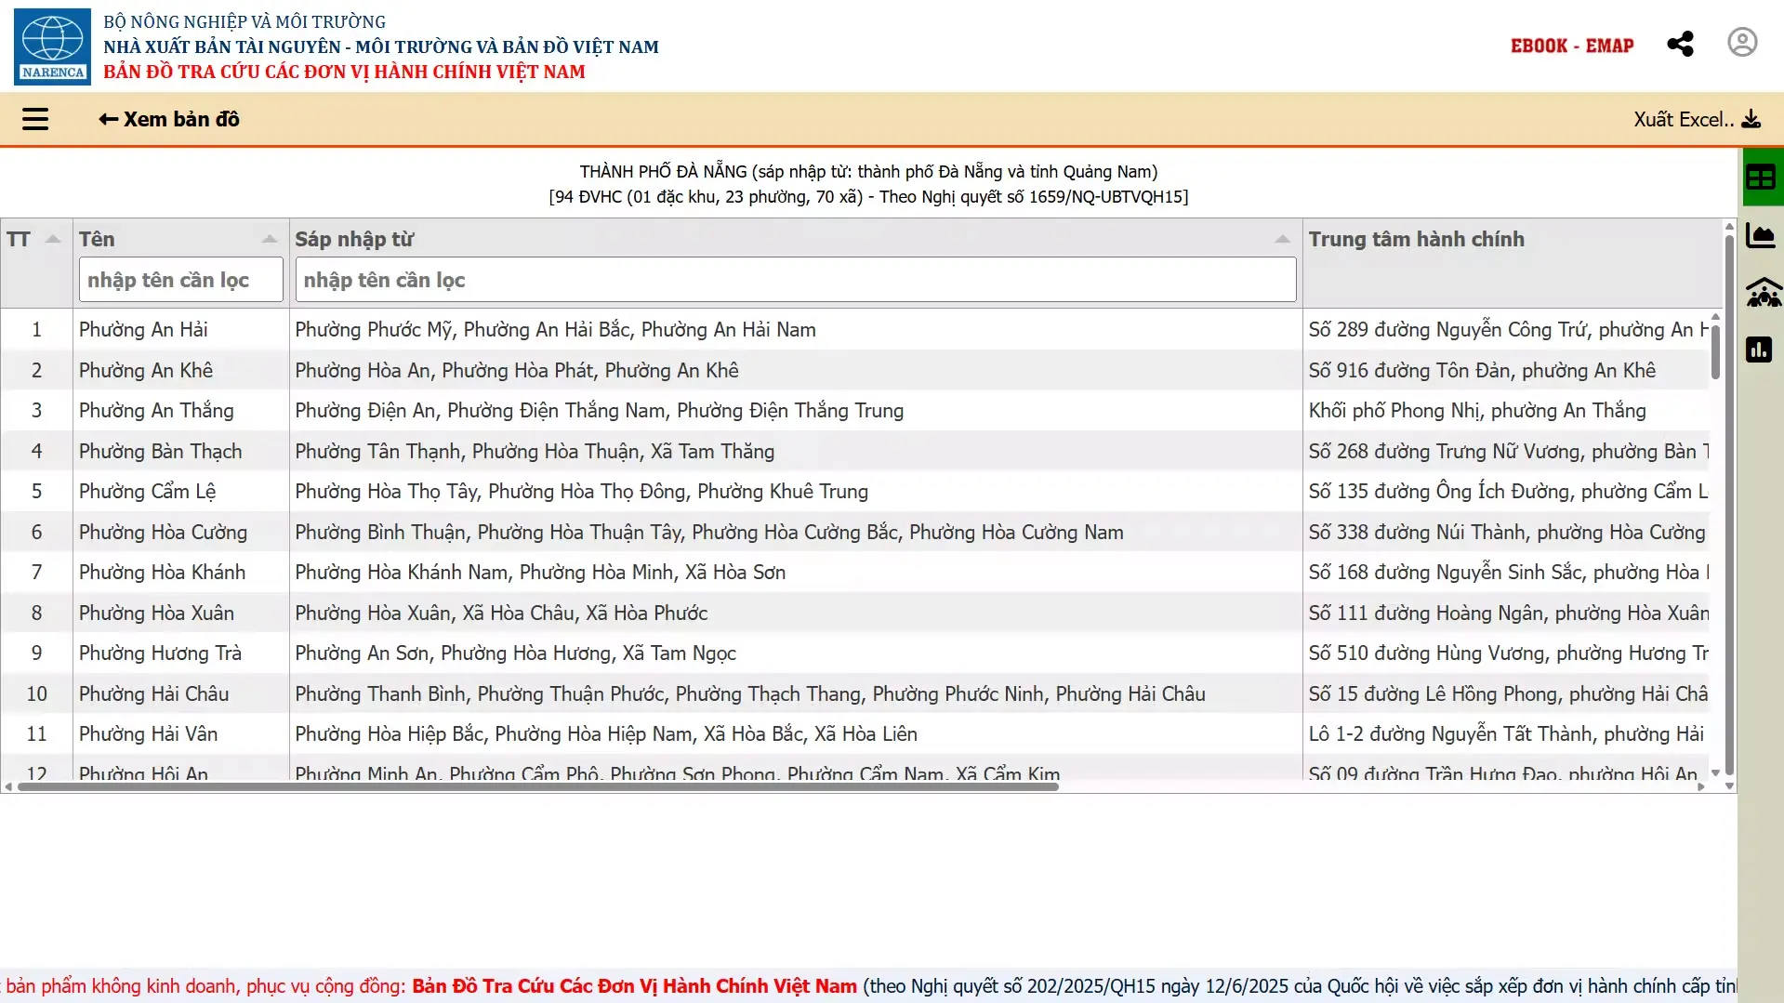Click the NARENCA globe logo
Image resolution: width=1784 pixels, height=1003 pixels.
(52, 46)
